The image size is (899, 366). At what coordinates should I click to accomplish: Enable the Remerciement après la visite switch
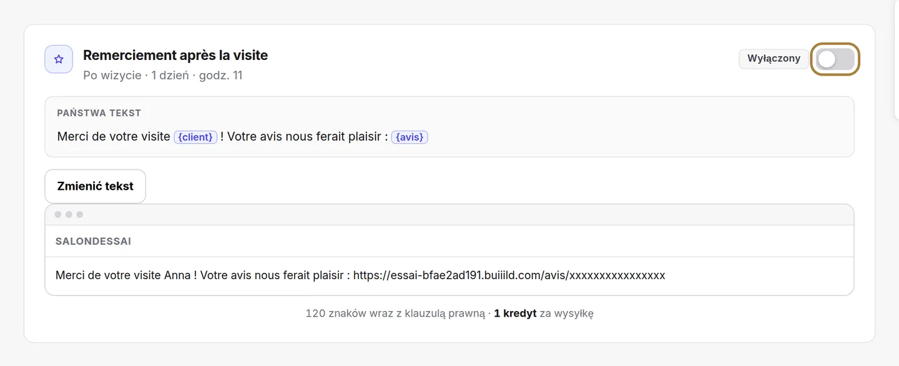[x=835, y=59]
